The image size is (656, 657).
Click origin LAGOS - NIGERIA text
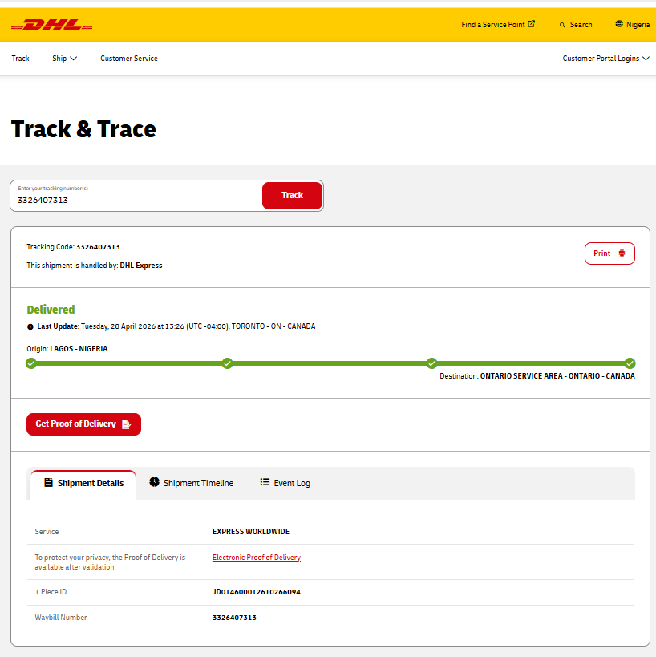pyautogui.click(x=79, y=349)
